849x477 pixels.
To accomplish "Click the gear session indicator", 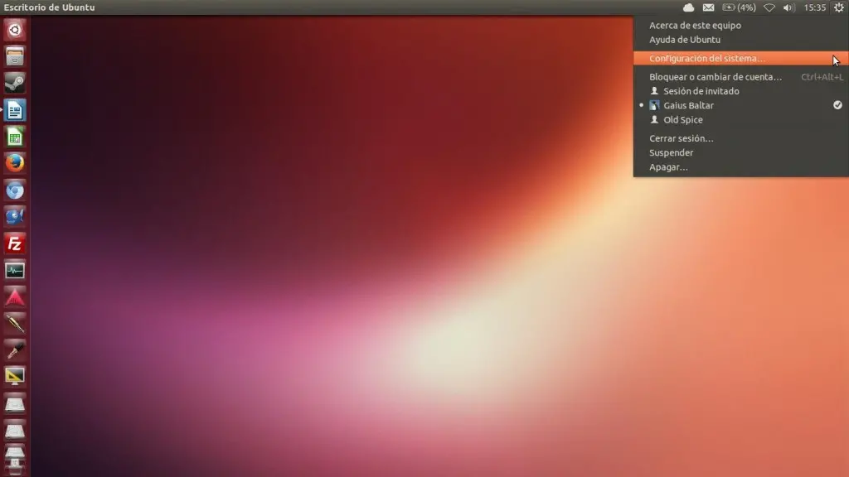I will pos(839,7).
